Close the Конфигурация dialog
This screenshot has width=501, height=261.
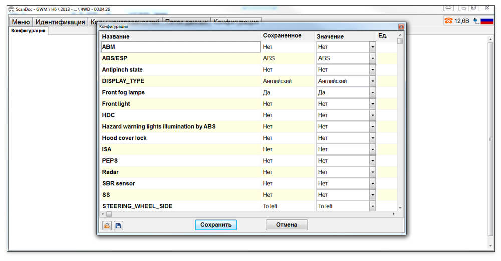(x=401, y=27)
